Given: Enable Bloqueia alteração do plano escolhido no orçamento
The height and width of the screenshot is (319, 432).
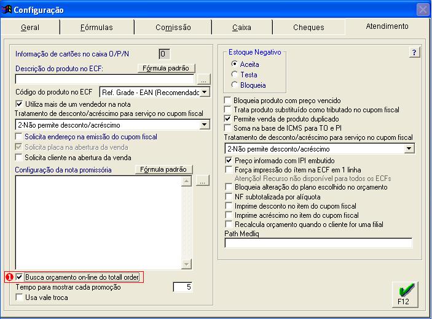Looking at the screenshot, I should (307, 187).
